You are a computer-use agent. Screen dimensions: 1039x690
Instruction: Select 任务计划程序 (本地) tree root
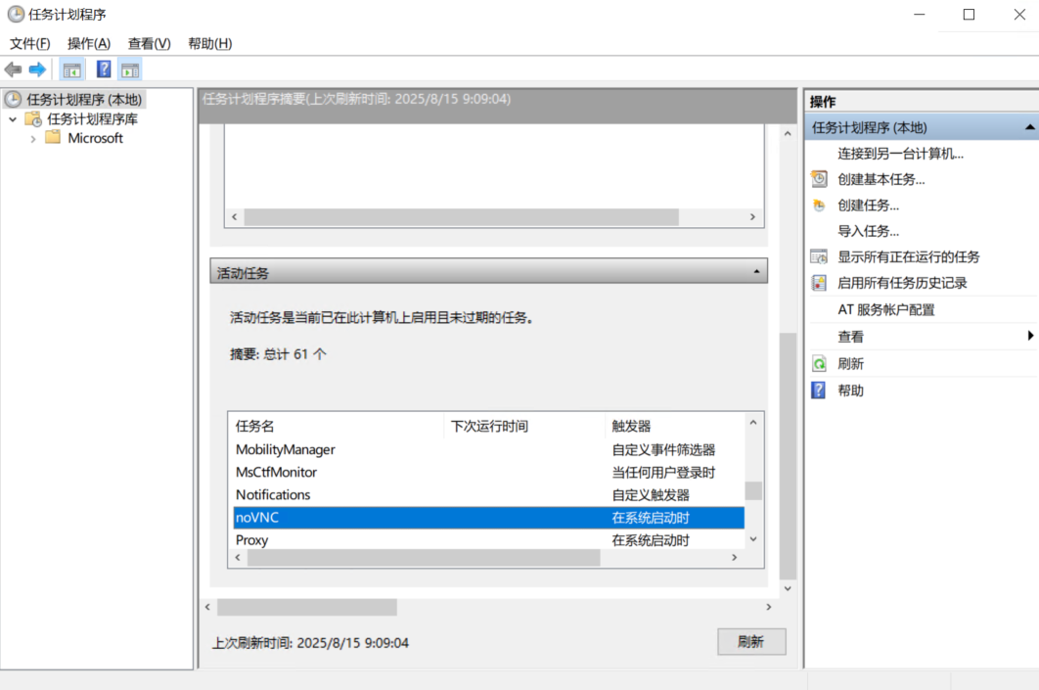[84, 100]
